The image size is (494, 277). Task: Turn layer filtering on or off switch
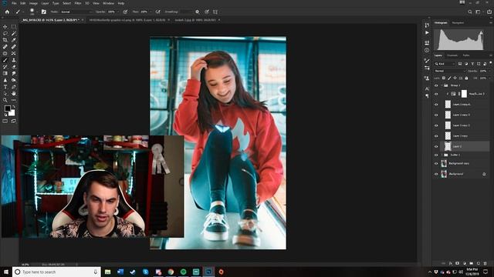coord(491,63)
